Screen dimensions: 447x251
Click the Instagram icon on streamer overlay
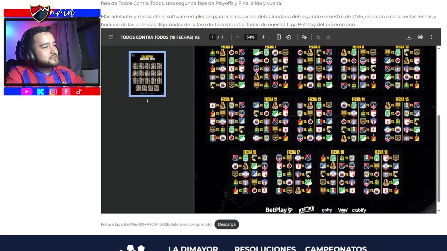(53, 92)
